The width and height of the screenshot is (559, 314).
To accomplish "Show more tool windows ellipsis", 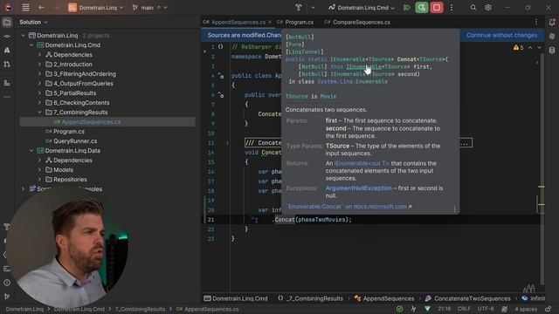I will pyautogui.click(x=7, y=97).
